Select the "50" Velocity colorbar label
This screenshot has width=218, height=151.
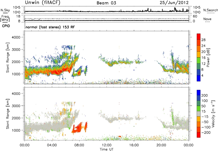point(203,106)
